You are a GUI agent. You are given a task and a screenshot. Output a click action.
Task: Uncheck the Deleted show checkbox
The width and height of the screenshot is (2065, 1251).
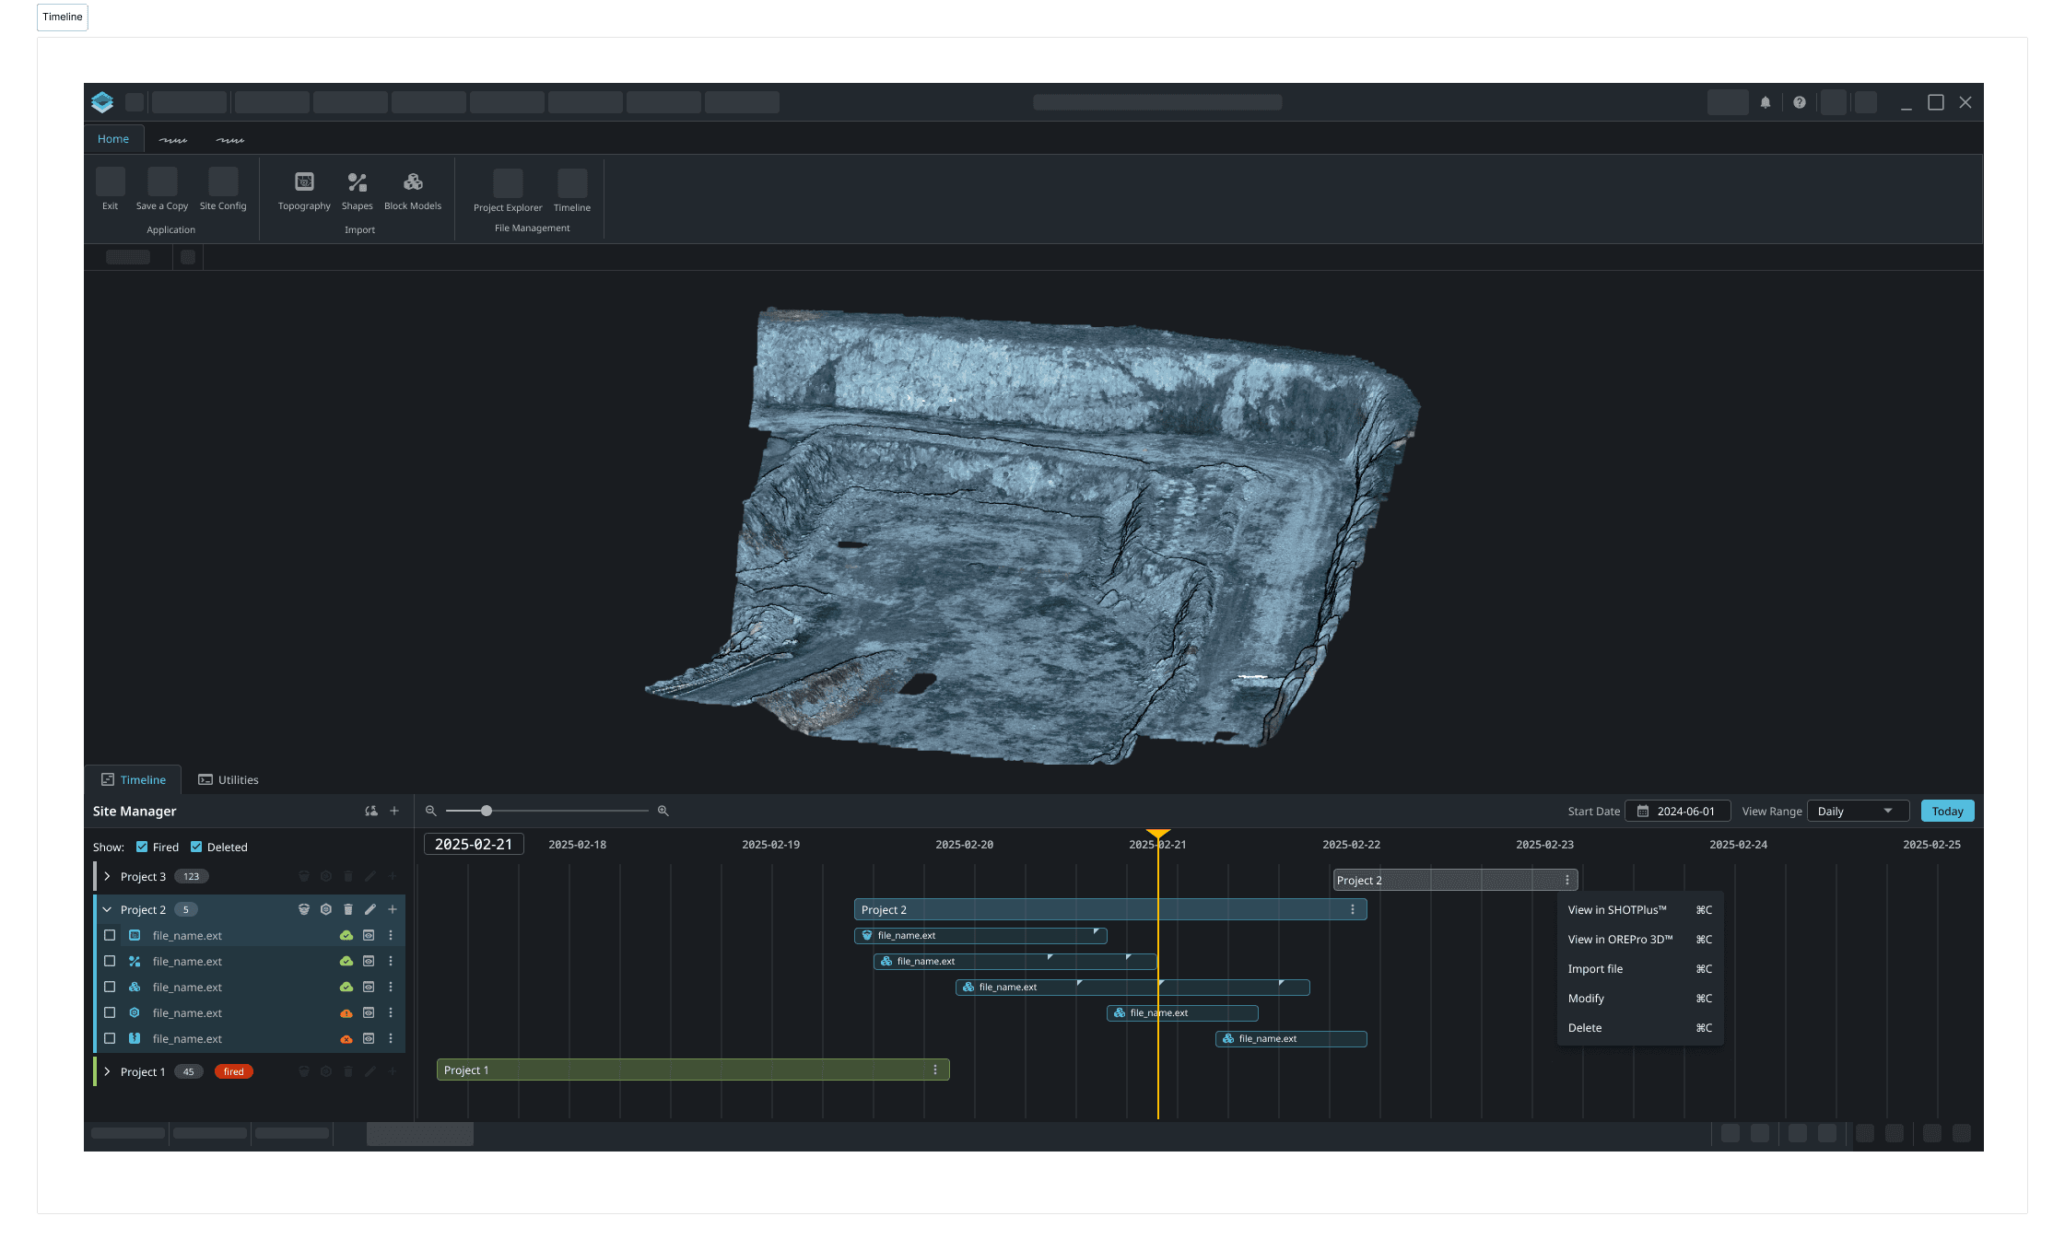(x=196, y=847)
